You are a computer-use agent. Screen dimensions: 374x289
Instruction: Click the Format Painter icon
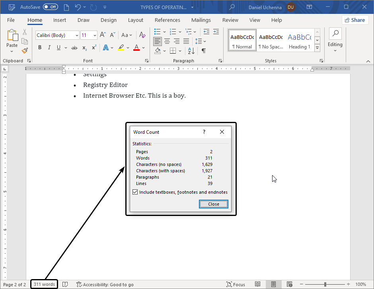[25, 50]
